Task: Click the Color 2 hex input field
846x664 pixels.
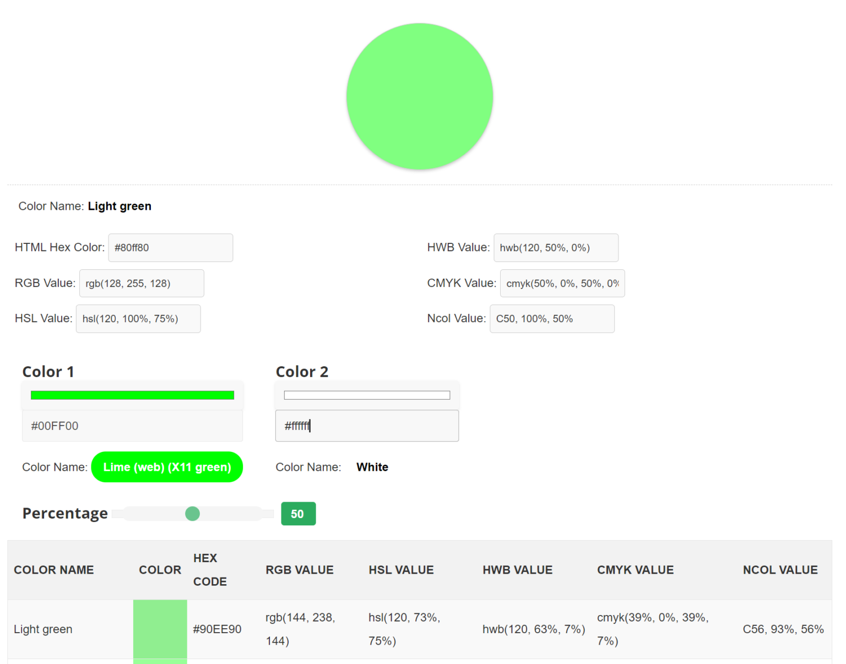Action: coord(367,426)
